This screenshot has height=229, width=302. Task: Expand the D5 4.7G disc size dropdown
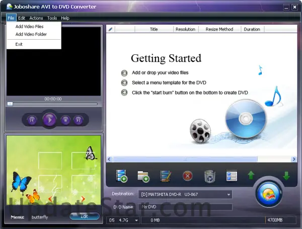[136, 220]
